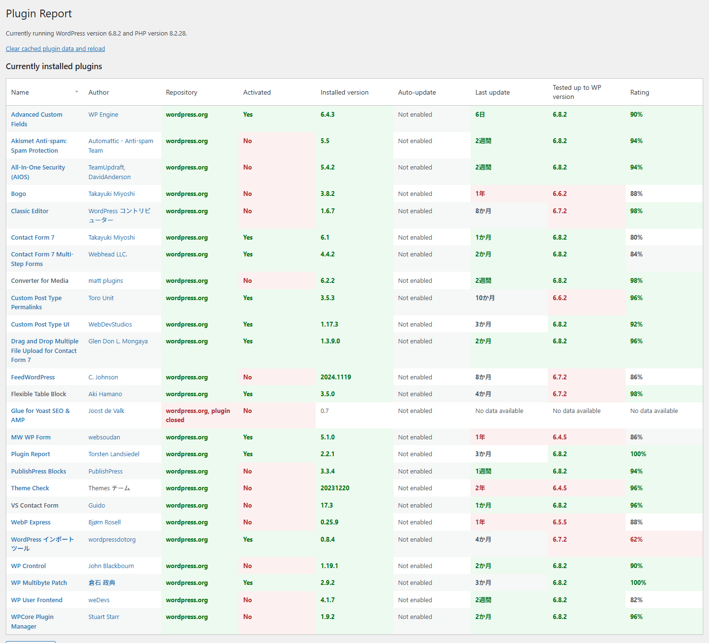Visit author WP Engine's link
The width and height of the screenshot is (709, 643).
tap(103, 114)
